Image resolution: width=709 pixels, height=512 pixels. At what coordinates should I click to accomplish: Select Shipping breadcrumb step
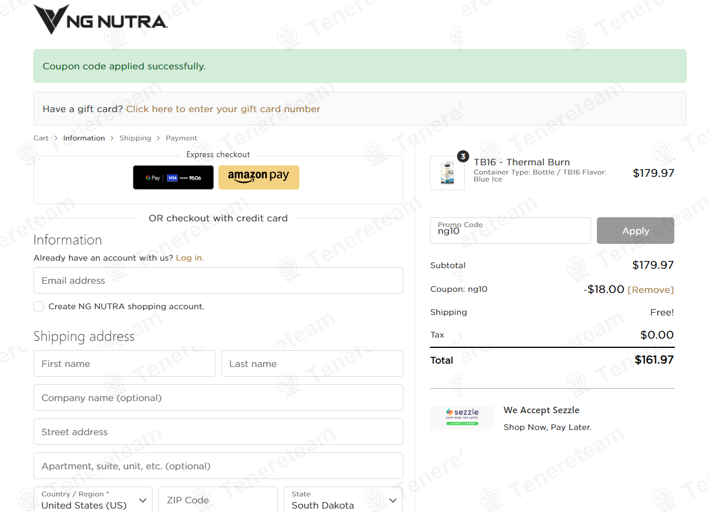click(x=135, y=138)
